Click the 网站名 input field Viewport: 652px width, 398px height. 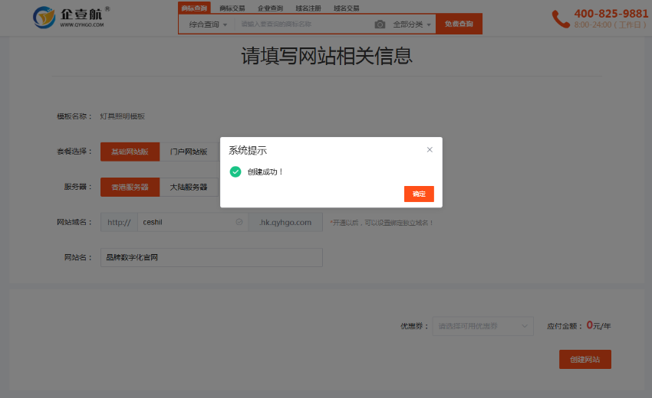pyautogui.click(x=211, y=257)
